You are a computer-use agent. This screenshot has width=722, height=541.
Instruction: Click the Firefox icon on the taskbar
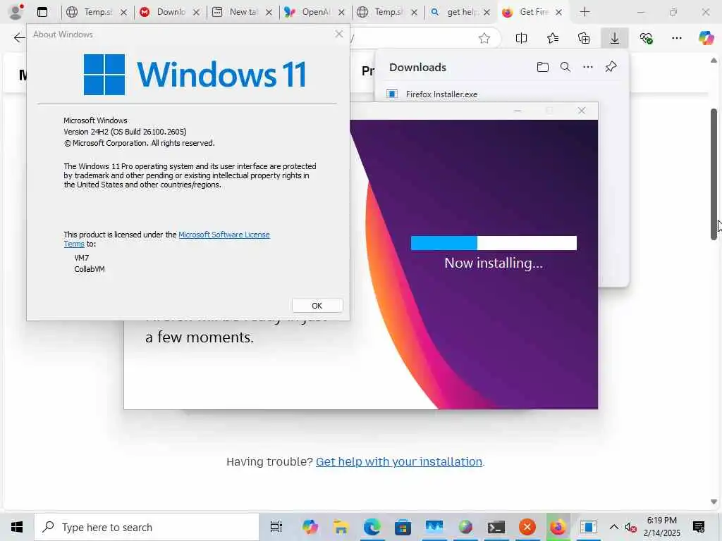(558, 527)
